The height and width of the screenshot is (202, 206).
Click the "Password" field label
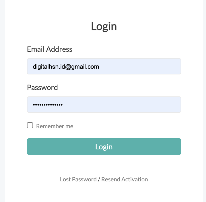click(42, 88)
